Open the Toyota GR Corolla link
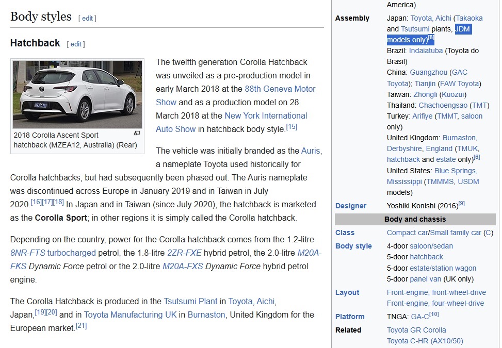502x348 pixels. 416,330
